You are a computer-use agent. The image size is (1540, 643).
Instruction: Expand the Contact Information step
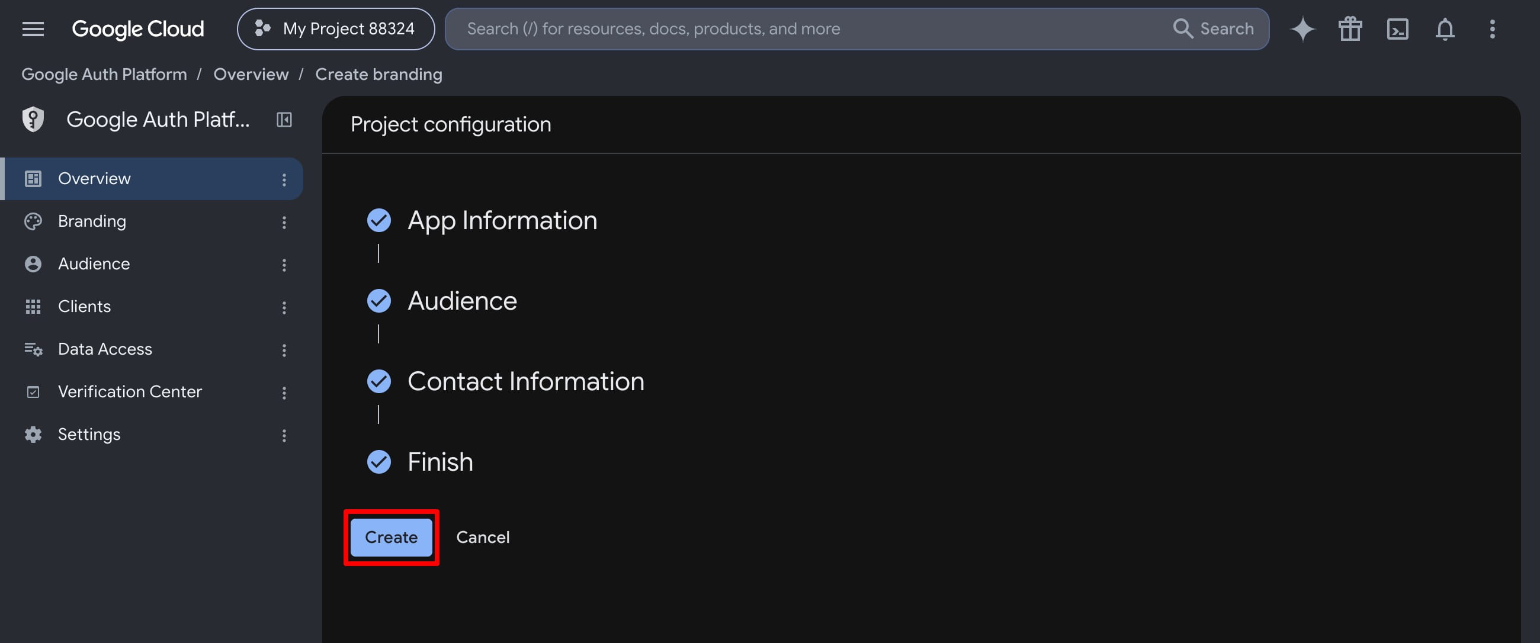526,381
